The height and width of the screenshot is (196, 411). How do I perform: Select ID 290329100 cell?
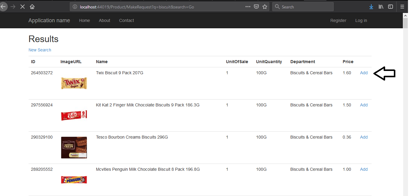click(x=42, y=137)
